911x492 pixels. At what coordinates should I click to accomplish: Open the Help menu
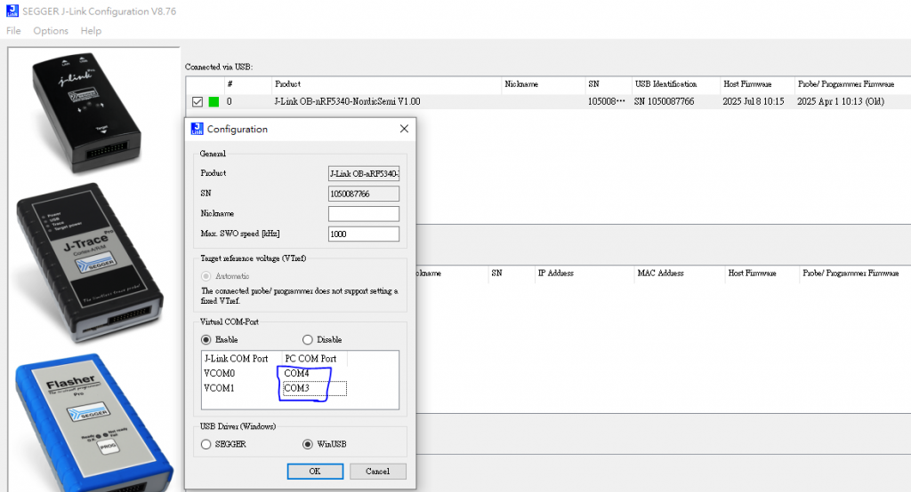click(91, 31)
